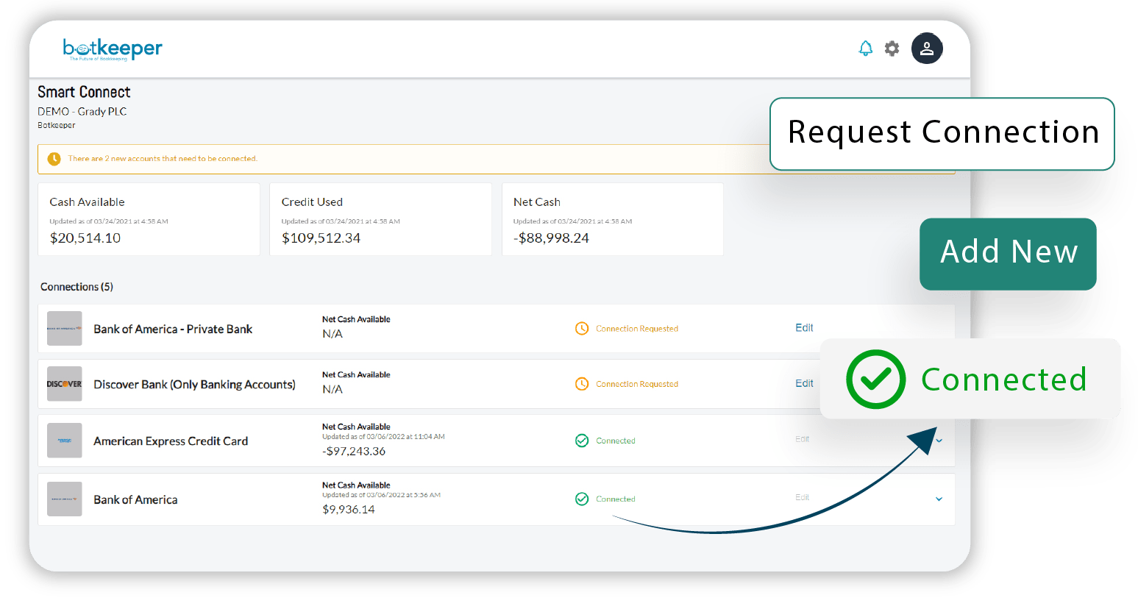Image resolution: width=1138 pixels, height=609 pixels.
Task: Click the $109,512.34 credit amount
Action: (321, 238)
